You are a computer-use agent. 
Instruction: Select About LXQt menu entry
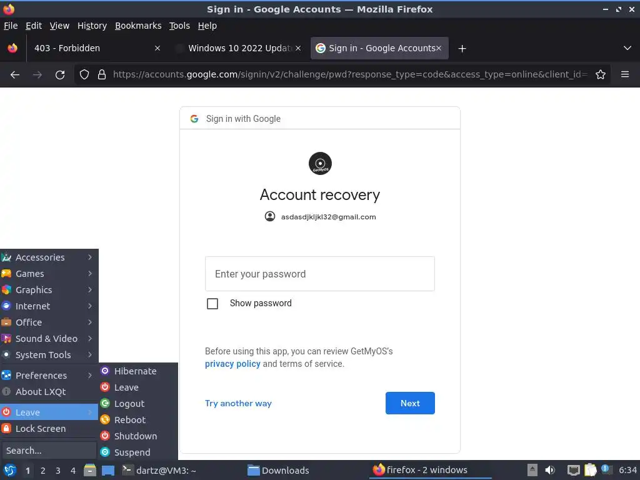click(49, 391)
